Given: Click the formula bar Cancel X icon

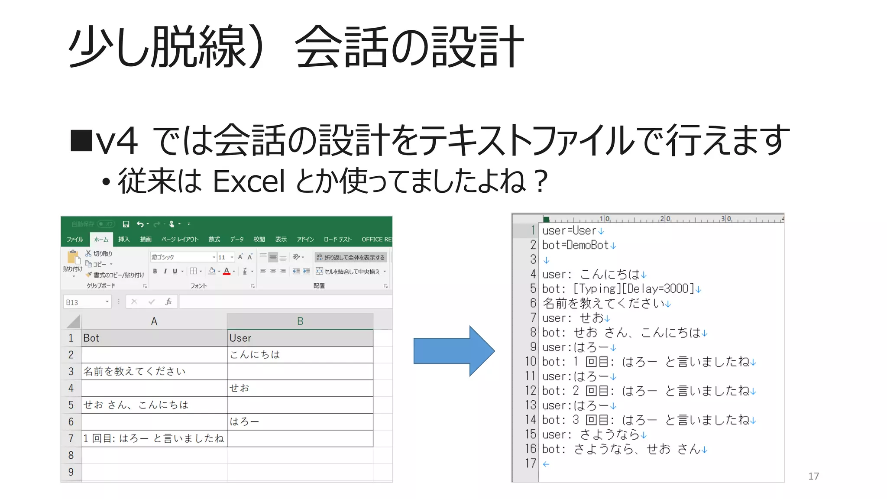Looking at the screenshot, I should 134,302.
